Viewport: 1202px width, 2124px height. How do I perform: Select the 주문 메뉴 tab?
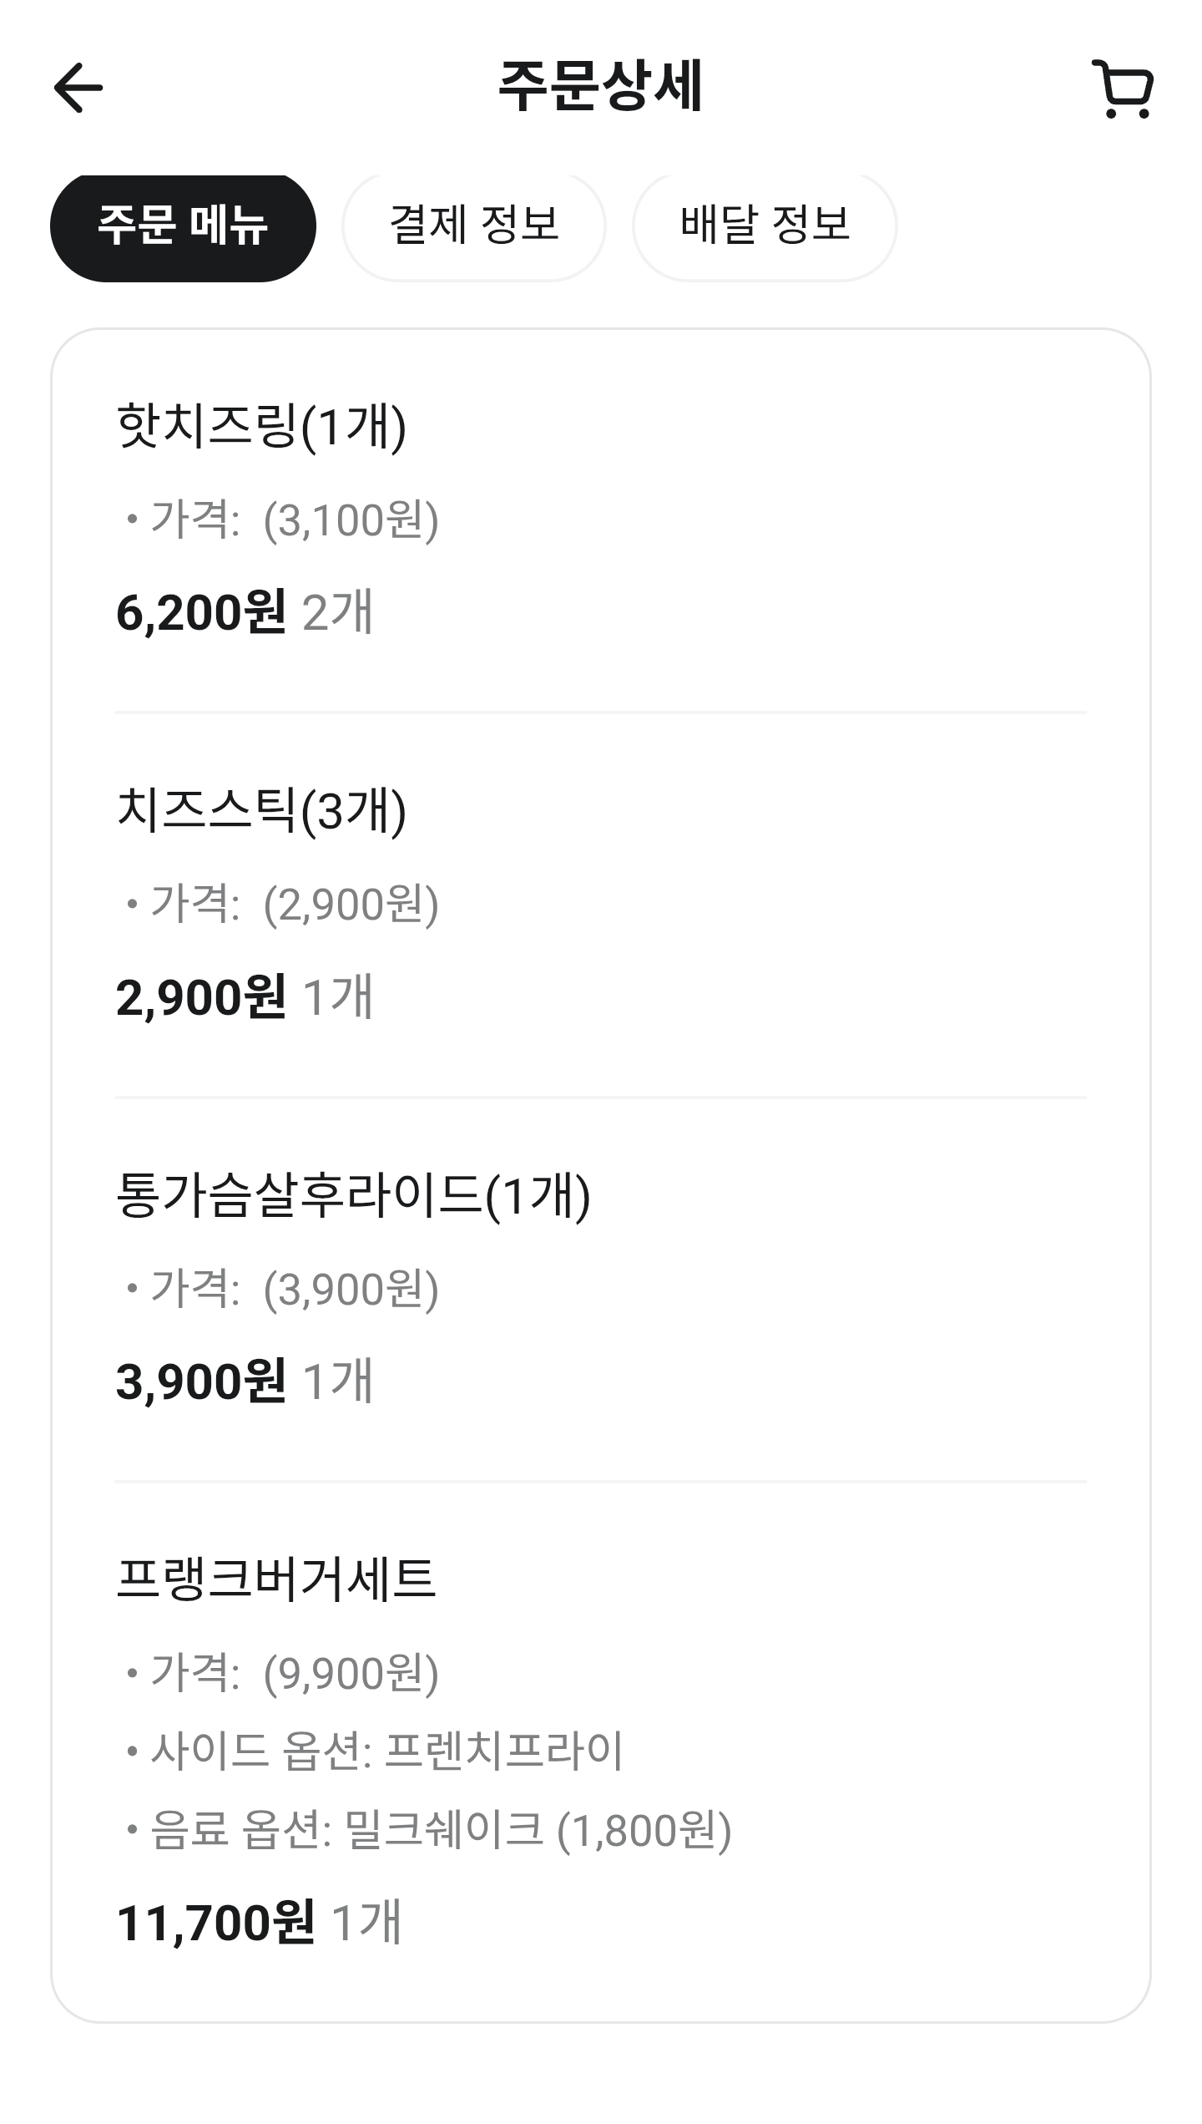tap(183, 226)
